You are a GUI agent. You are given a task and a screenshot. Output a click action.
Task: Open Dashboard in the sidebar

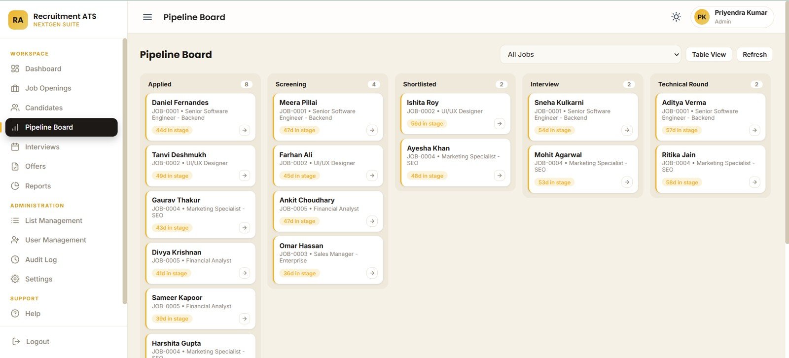coord(62,69)
